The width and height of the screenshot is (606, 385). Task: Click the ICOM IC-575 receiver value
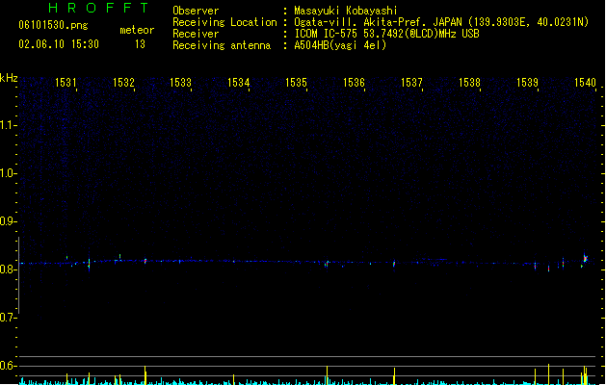point(387,34)
